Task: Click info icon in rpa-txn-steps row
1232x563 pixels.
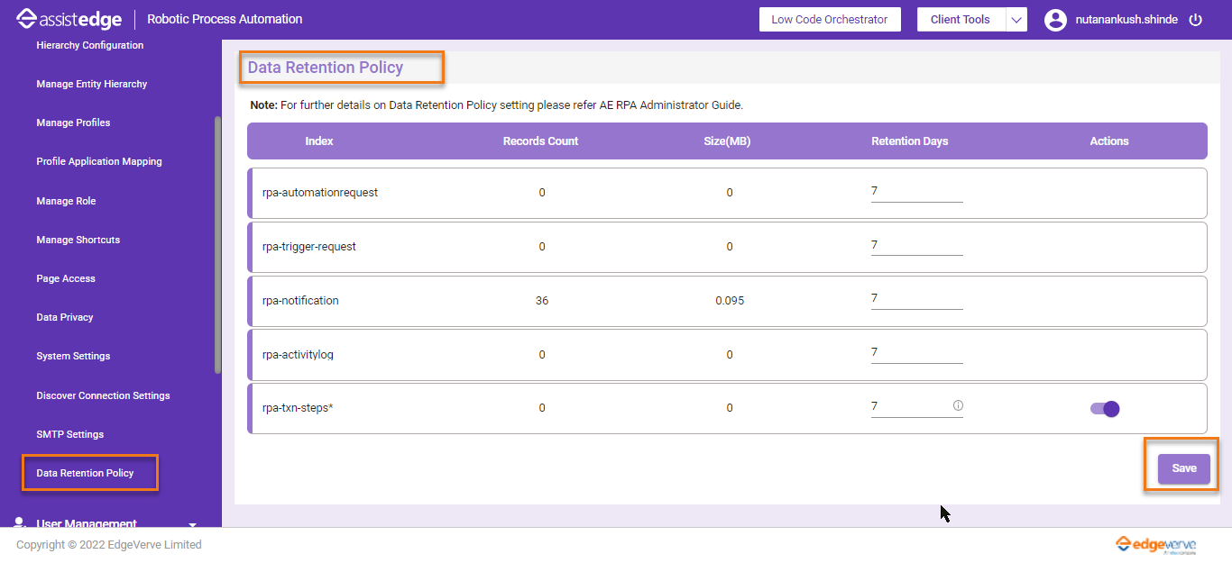Action: point(958,406)
